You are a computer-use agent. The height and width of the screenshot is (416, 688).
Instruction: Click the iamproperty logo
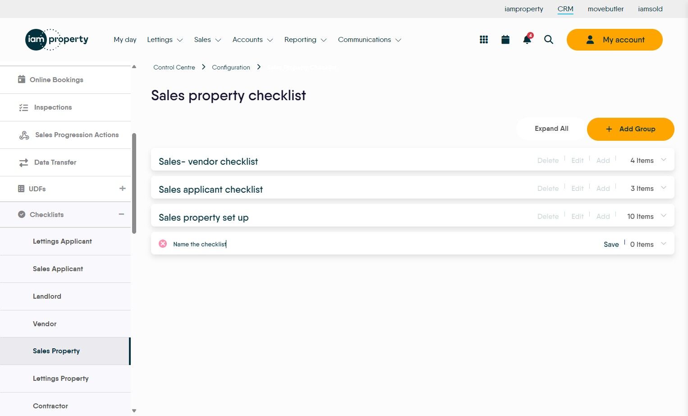(x=57, y=40)
